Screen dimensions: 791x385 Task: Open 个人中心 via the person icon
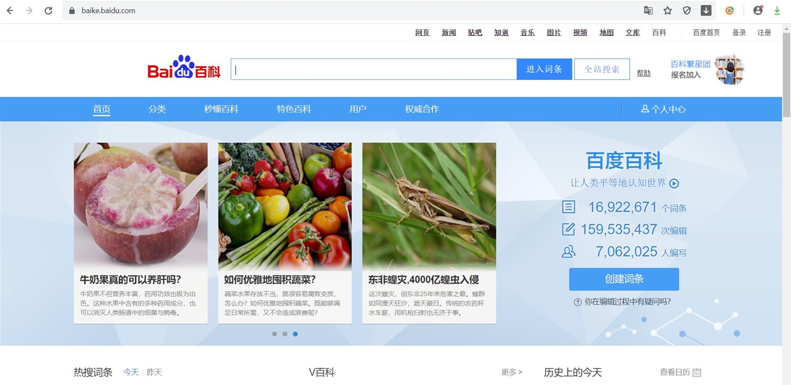pyautogui.click(x=662, y=109)
